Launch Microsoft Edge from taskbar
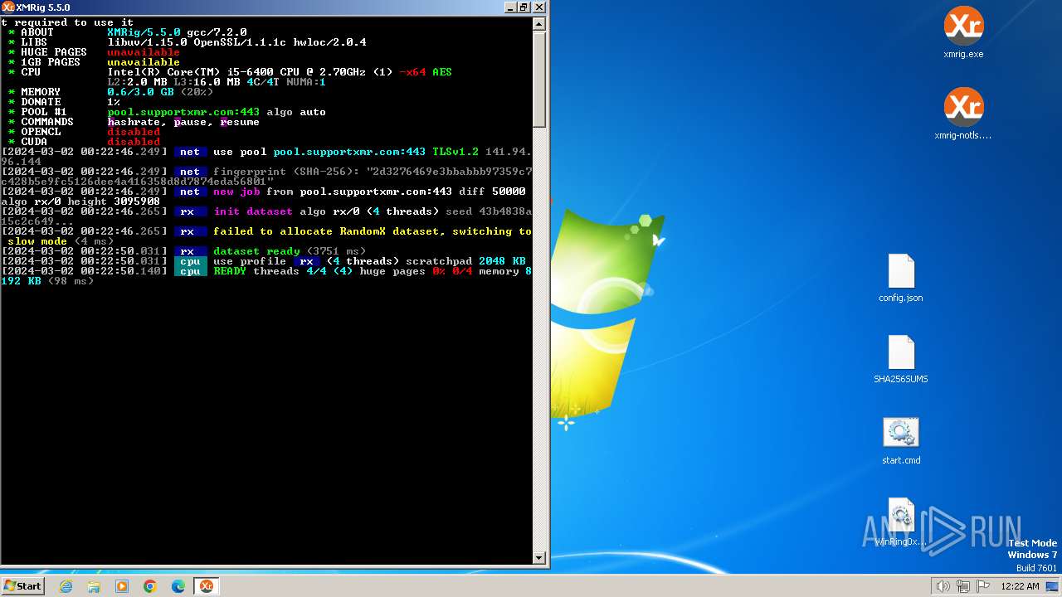The height and width of the screenshot is (597, 1062). (x=178, y=586)
